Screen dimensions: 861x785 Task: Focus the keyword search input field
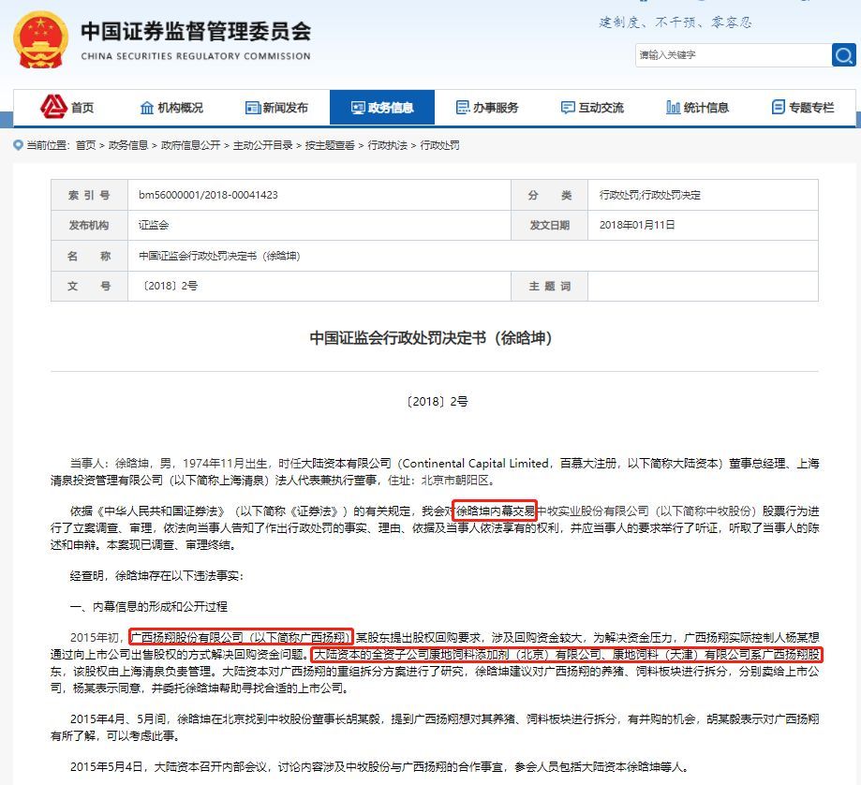(x=734, y=55)
